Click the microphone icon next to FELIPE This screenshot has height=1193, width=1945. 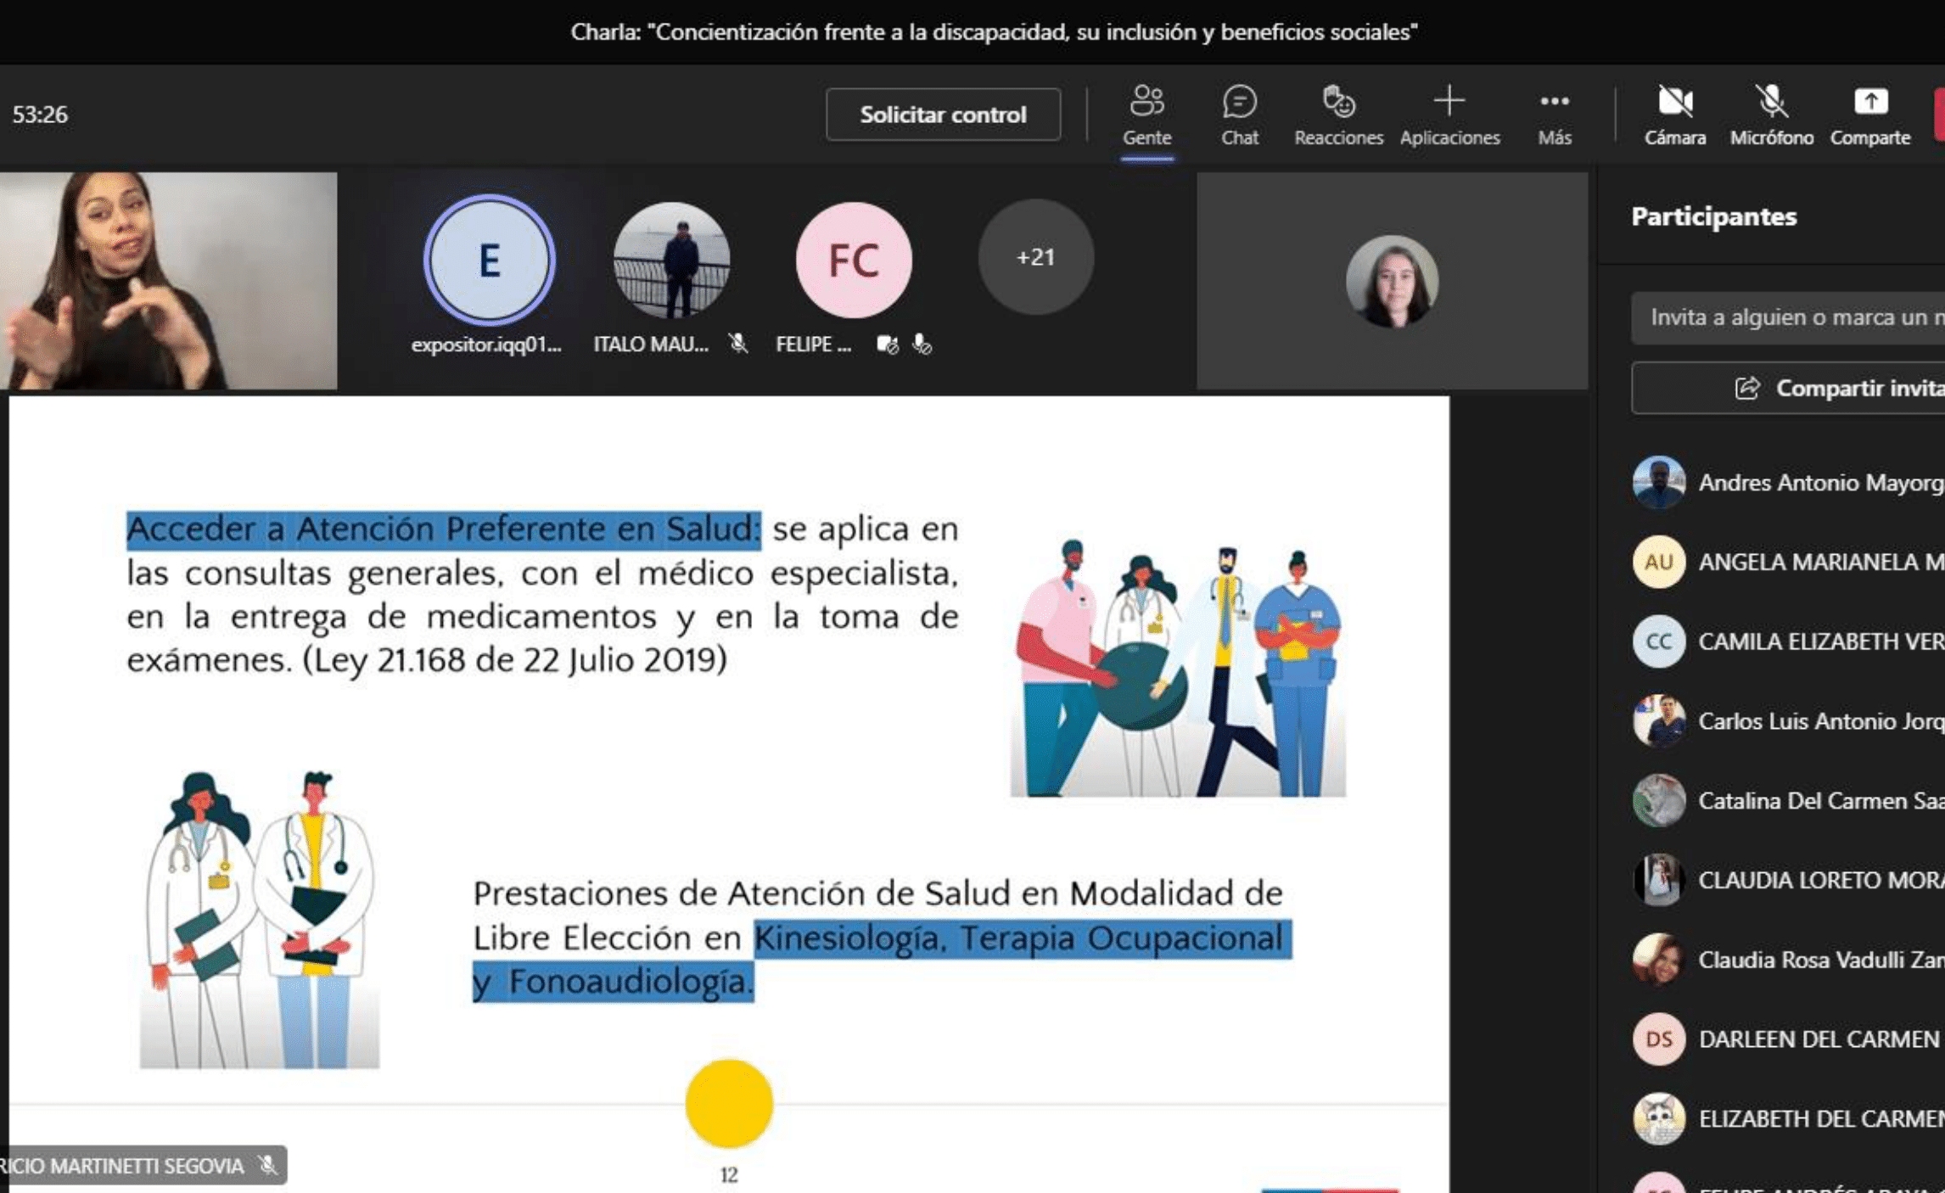coord(922,344)
